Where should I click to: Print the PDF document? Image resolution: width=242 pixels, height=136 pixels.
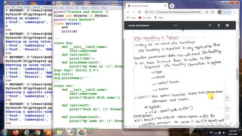coord(227,25)
